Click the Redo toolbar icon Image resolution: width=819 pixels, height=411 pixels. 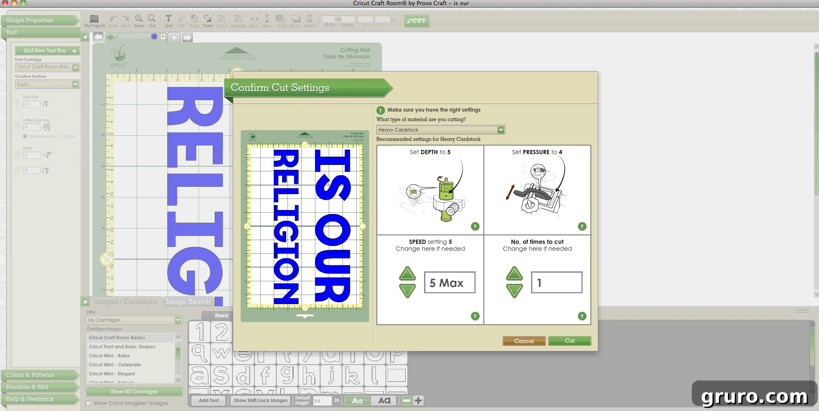point(126,21)
